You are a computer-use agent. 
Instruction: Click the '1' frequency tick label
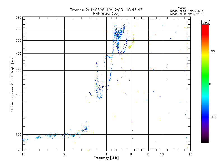(x=22, y=154)
